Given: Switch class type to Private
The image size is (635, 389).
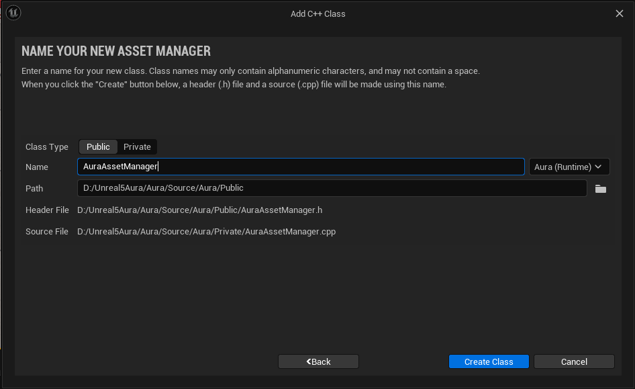Looking at the screenshot, I should pos(137,146).
